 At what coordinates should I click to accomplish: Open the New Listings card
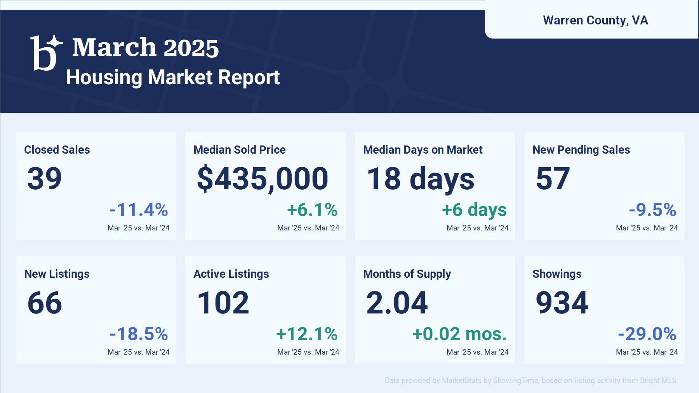(96, 310)
